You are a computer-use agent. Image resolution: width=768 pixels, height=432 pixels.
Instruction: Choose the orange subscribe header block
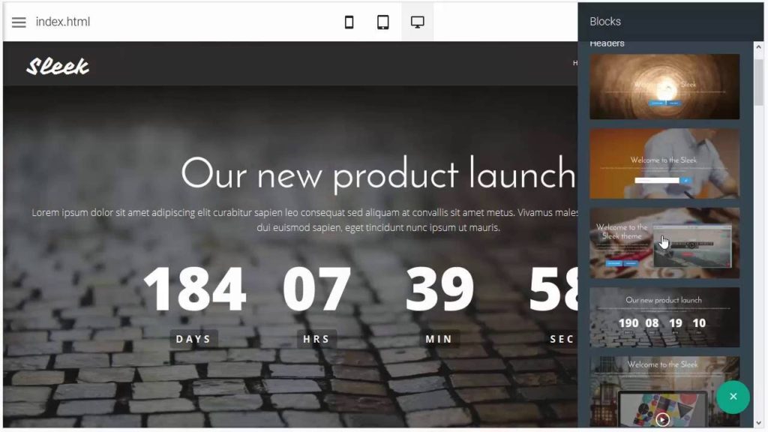[x=664, y=163]
